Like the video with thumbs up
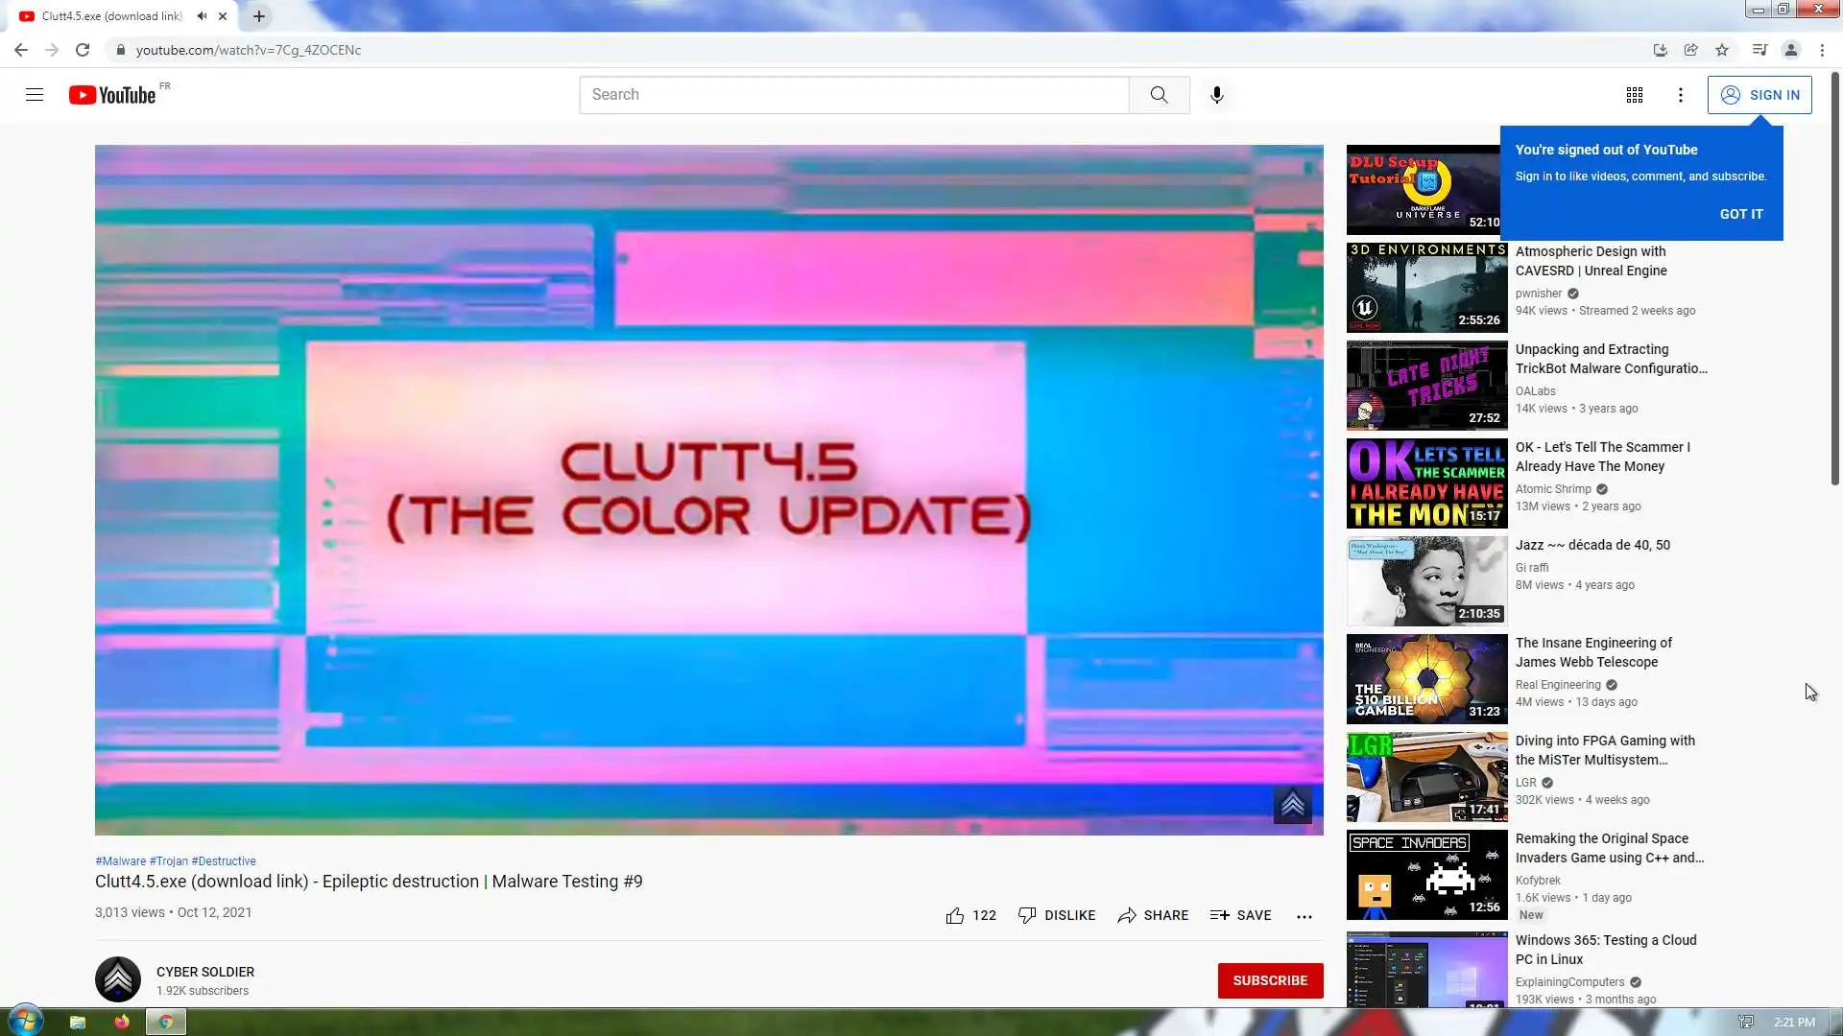The width and height of the screenshot is (1843, 1036). tap(955, 916)
